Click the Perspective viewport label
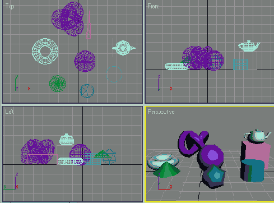The image size is (274, 203). 161,112
